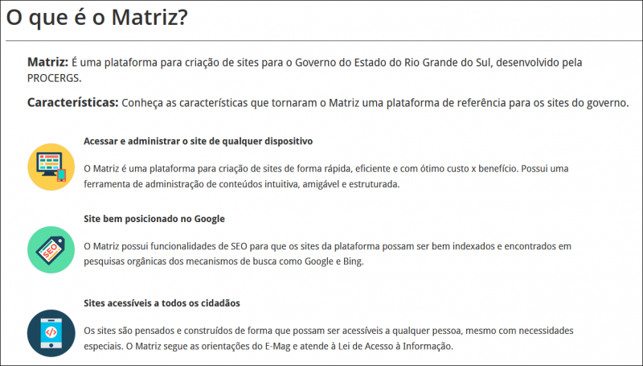Click the yellow monitor and phone icon
Viewport: 643px width, 366px height.
(51, 167)
